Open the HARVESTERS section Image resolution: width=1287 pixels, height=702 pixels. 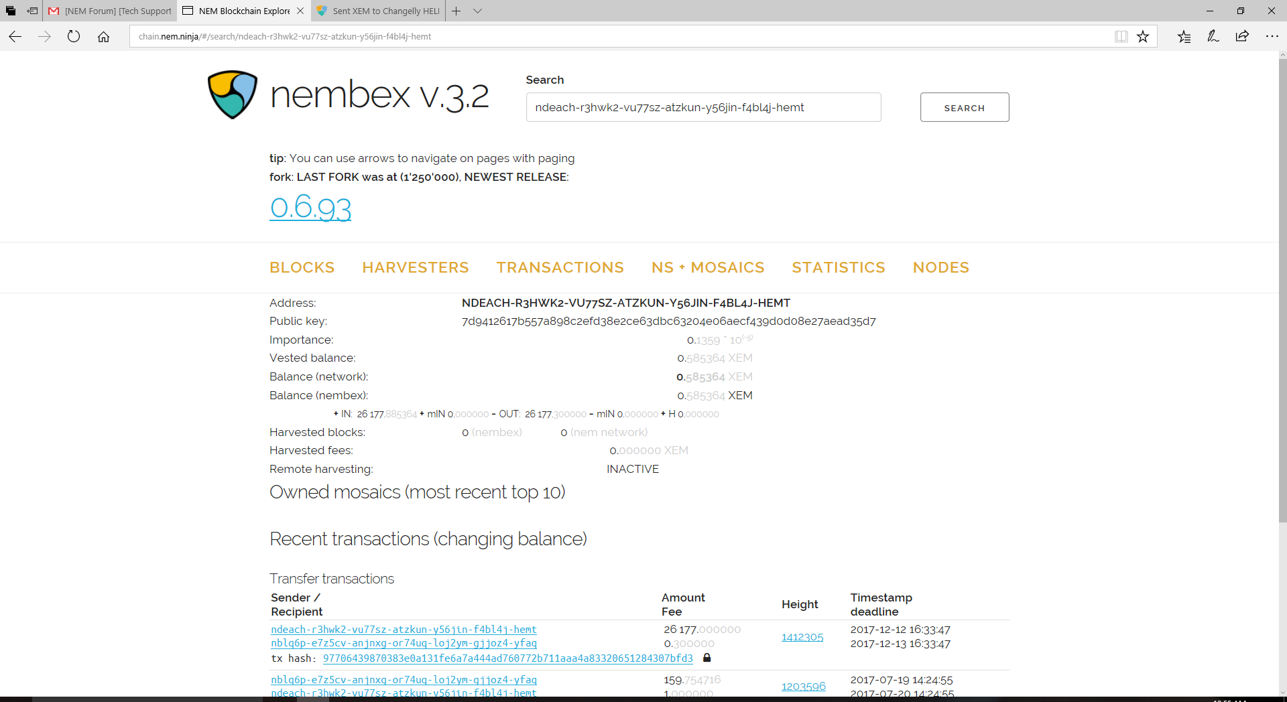tap(416, 267)
